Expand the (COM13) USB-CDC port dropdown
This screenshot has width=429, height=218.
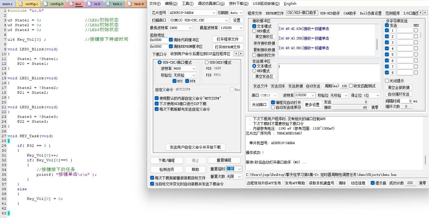(x=226, y=20)
